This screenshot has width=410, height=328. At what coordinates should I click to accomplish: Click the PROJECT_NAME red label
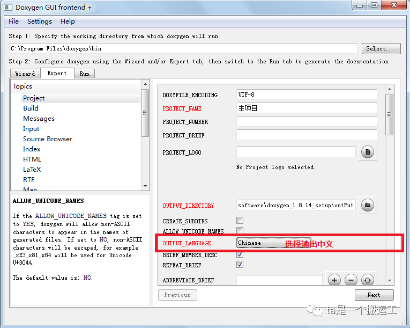point(182,108)
